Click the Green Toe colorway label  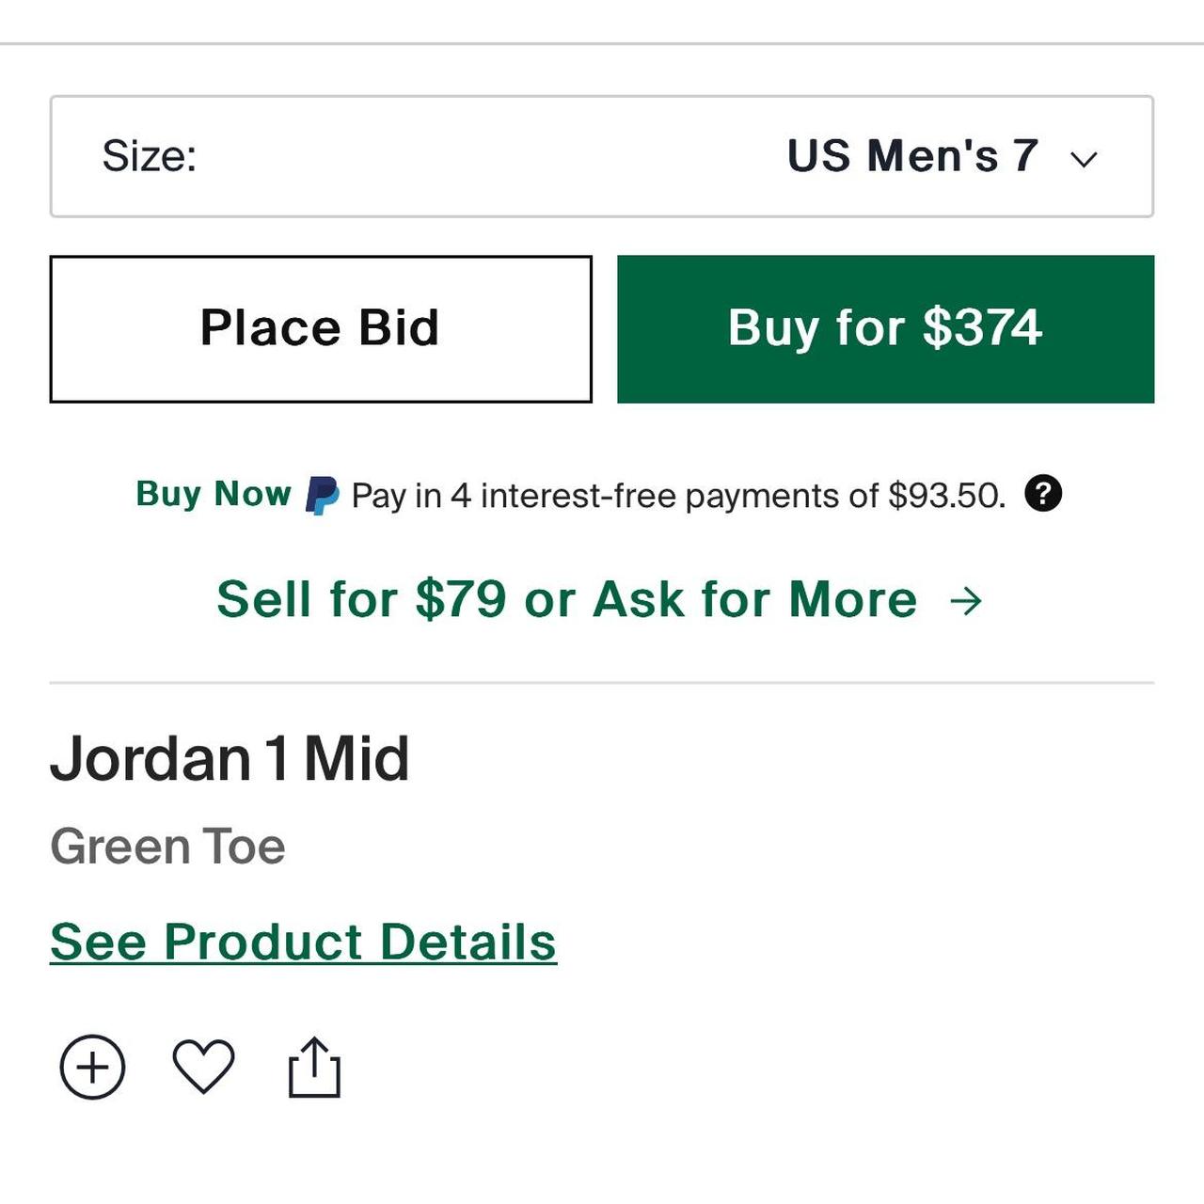[167, 845]
